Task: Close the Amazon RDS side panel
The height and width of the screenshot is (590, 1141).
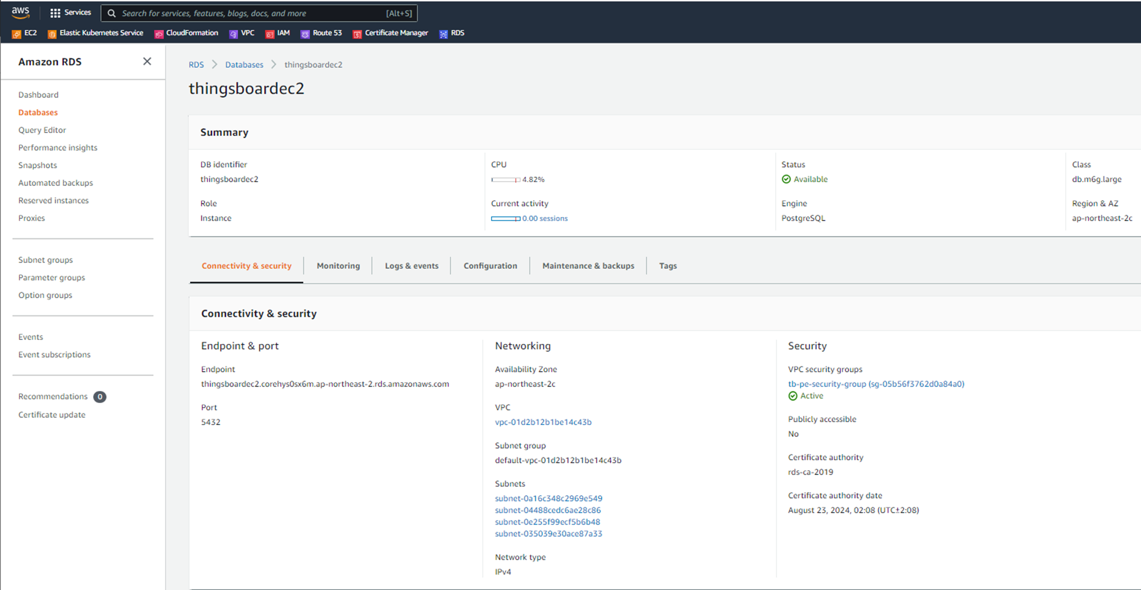Action: (x=147, y=62)
